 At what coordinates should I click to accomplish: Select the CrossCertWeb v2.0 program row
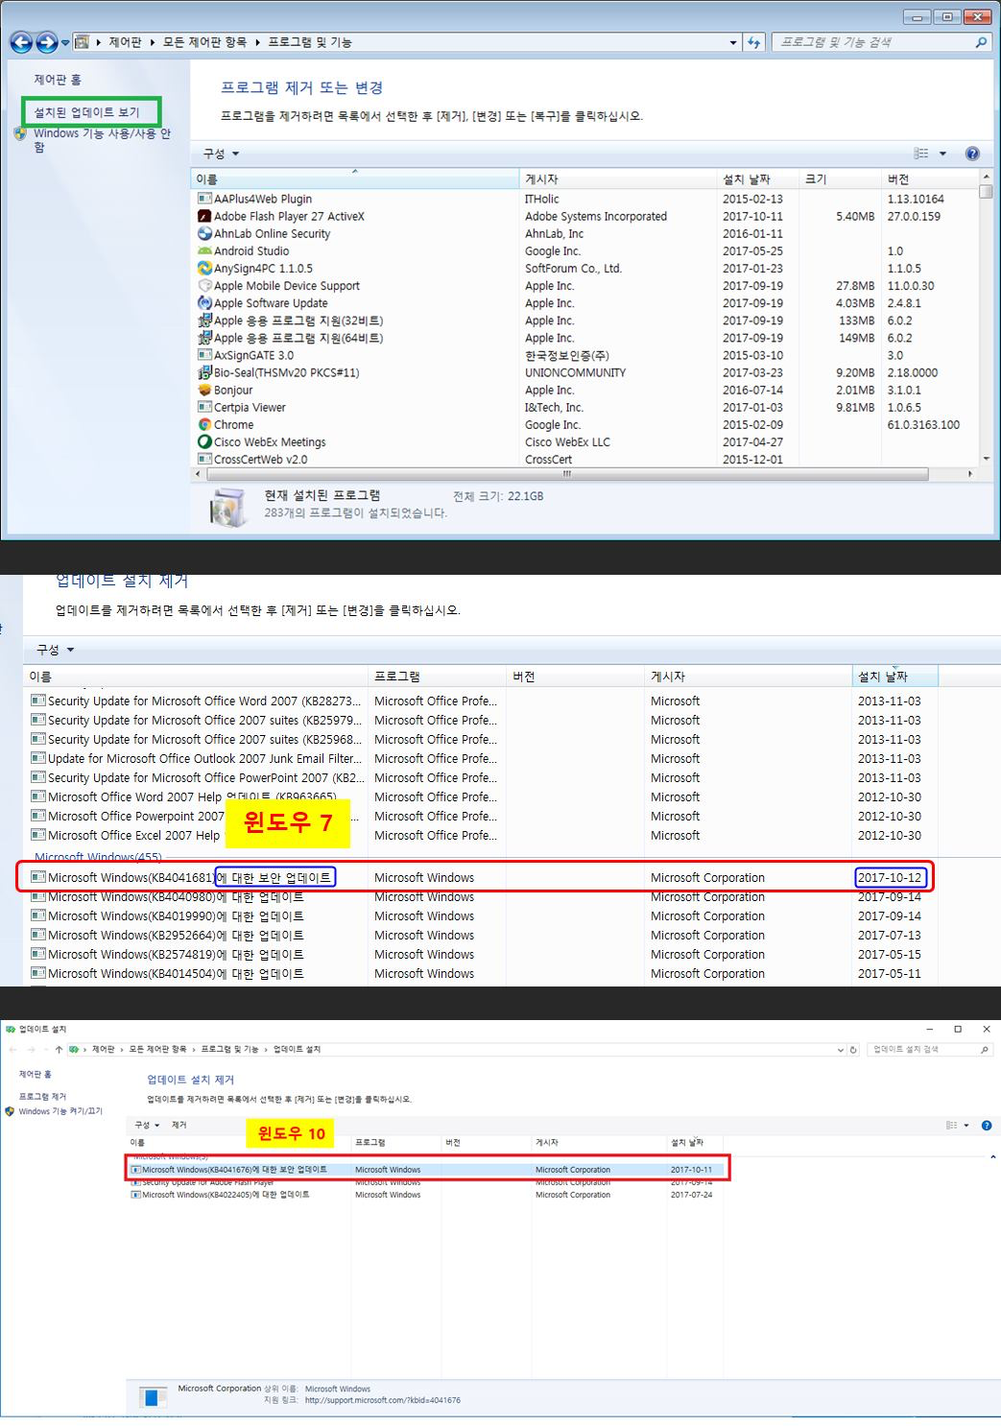[585, 460]
